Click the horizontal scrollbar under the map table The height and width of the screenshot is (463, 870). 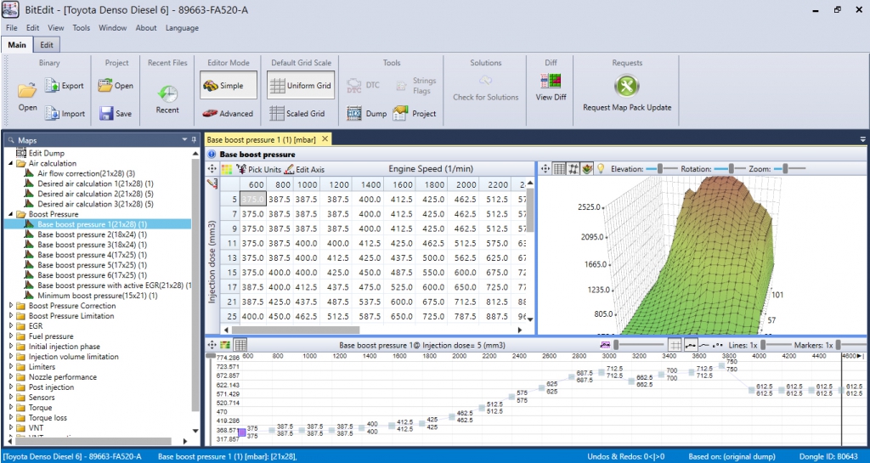tap(296, 330)
